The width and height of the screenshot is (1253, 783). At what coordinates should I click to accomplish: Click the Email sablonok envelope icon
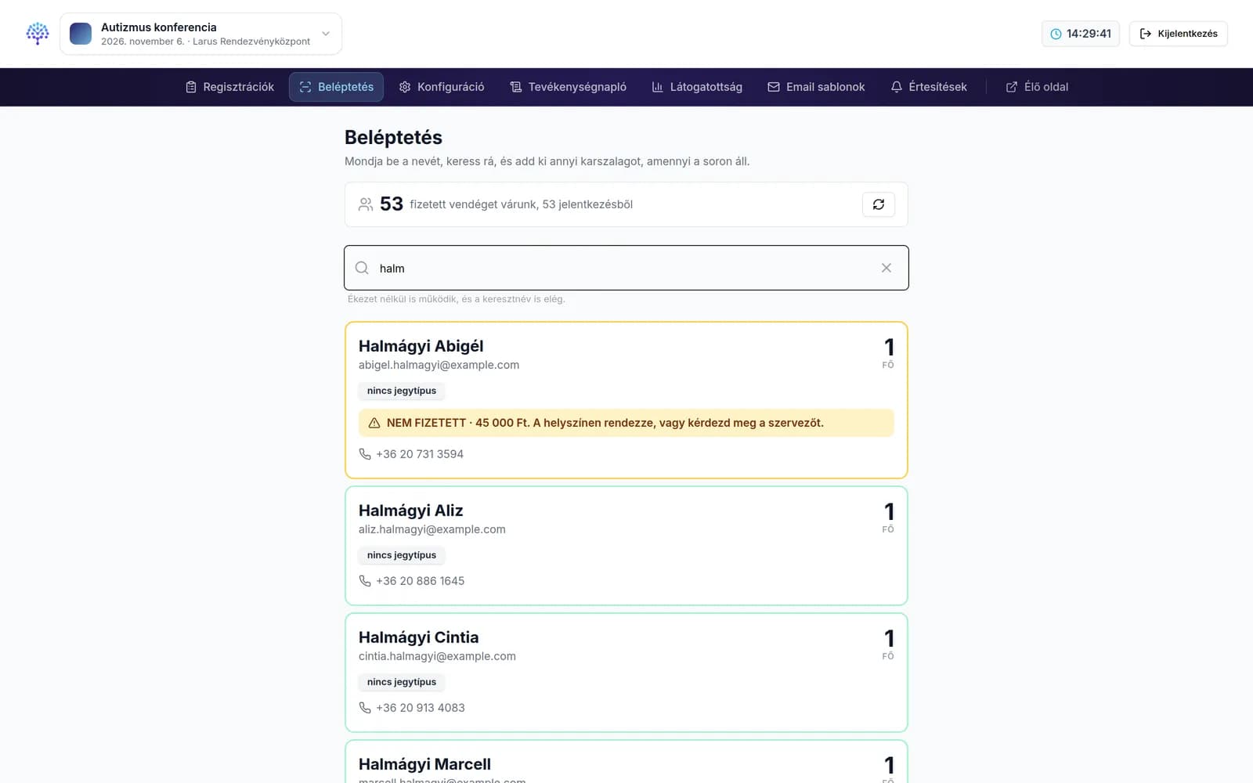[774, 87]
